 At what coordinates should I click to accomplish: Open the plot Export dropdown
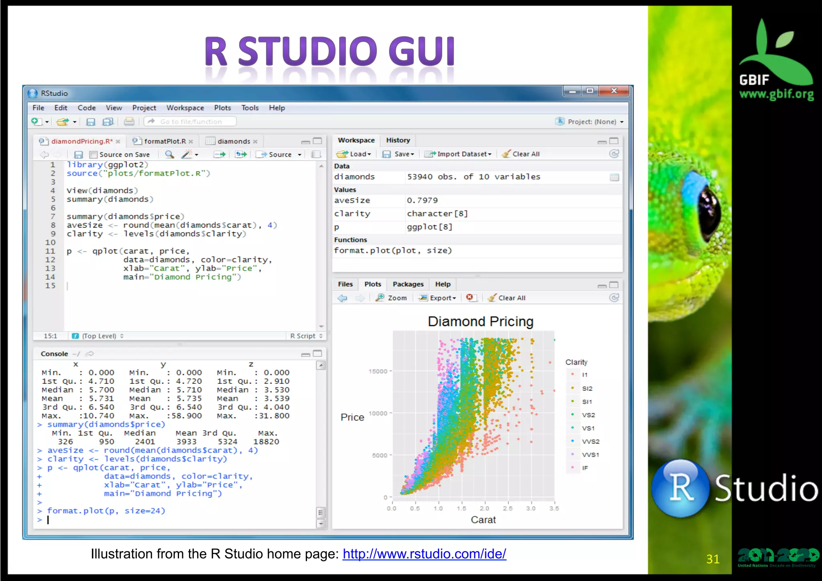437,298
